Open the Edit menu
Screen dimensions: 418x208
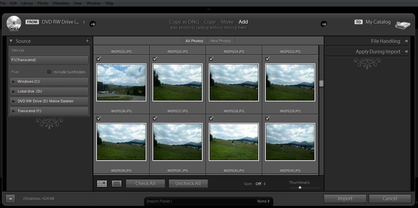click(13, 3)
